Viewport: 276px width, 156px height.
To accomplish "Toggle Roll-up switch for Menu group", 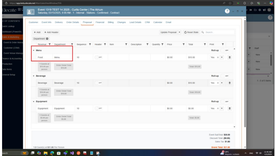I will click(x=225, y=50).
